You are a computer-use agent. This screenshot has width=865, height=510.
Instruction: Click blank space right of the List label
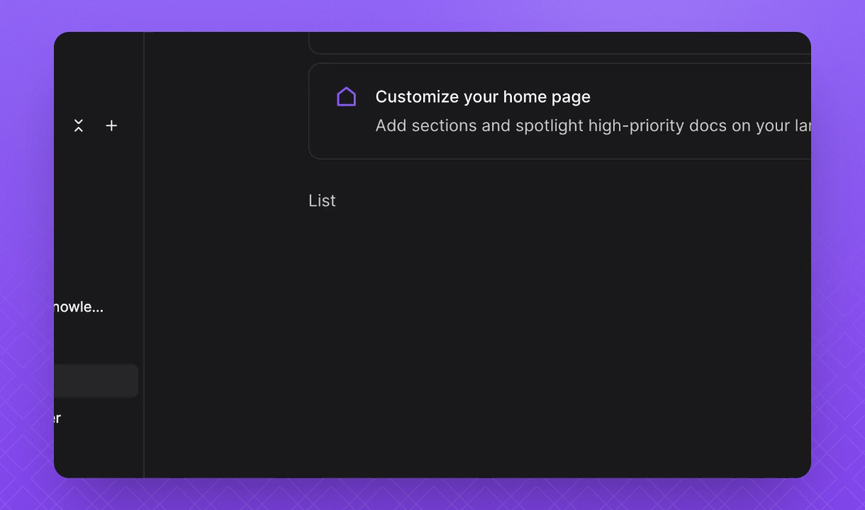click(532, 201)
